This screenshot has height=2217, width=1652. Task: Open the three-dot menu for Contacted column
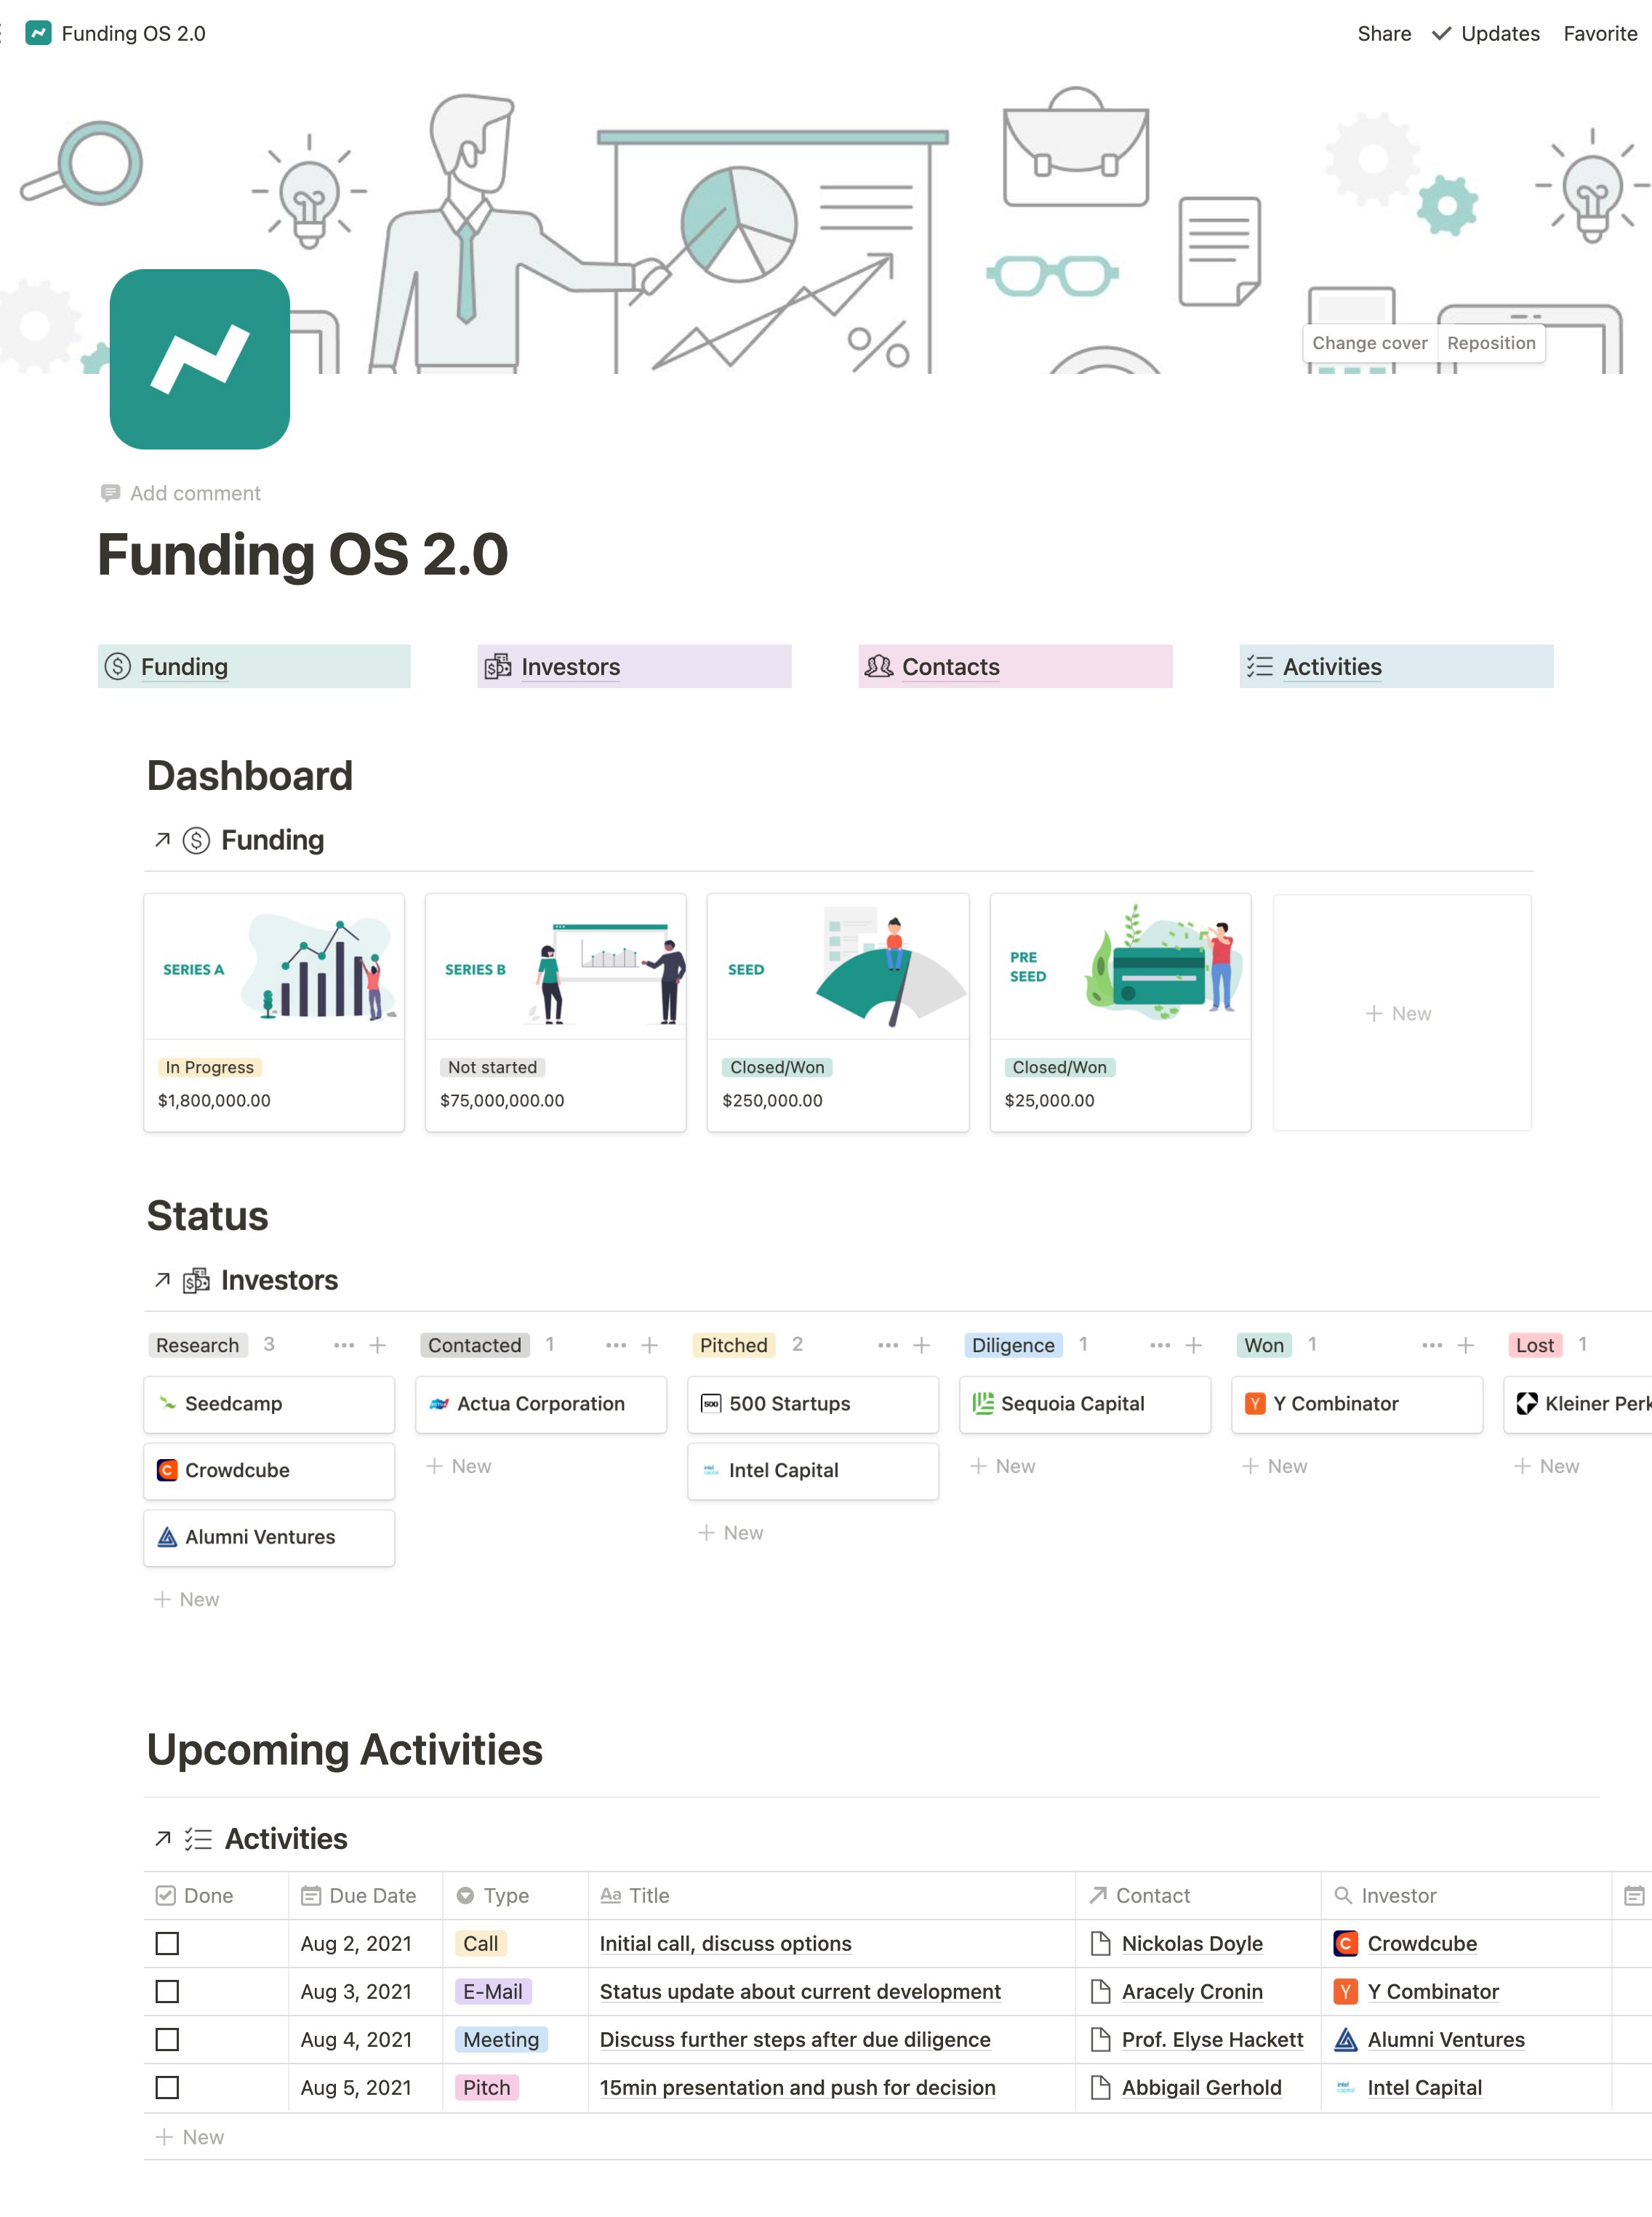click(x=616, y=1346)
